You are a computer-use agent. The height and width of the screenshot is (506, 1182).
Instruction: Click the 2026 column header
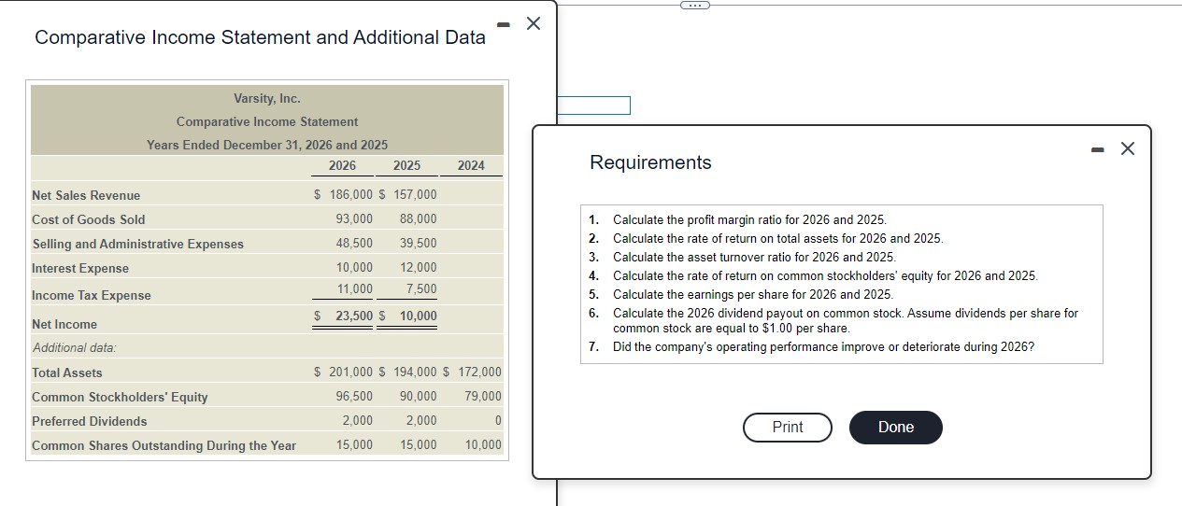pyautogui.click(x=343, y=165)
